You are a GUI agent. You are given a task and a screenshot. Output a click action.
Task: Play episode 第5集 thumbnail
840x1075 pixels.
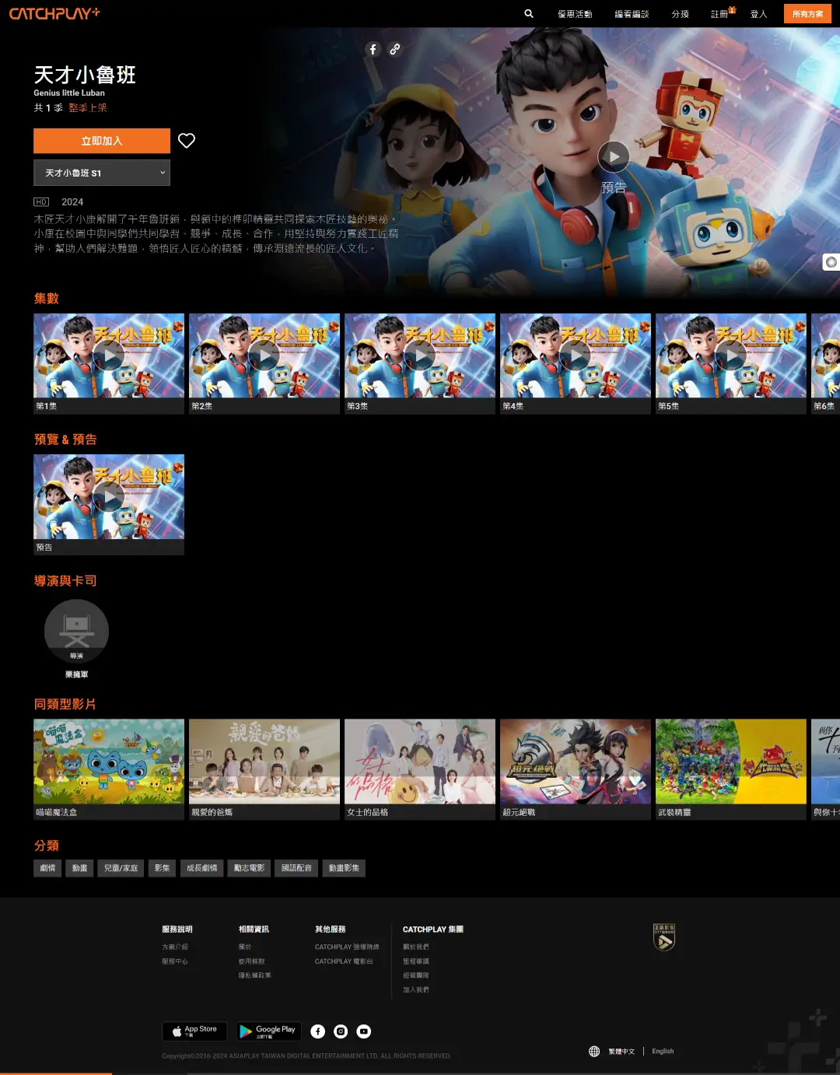pos(731,355)
